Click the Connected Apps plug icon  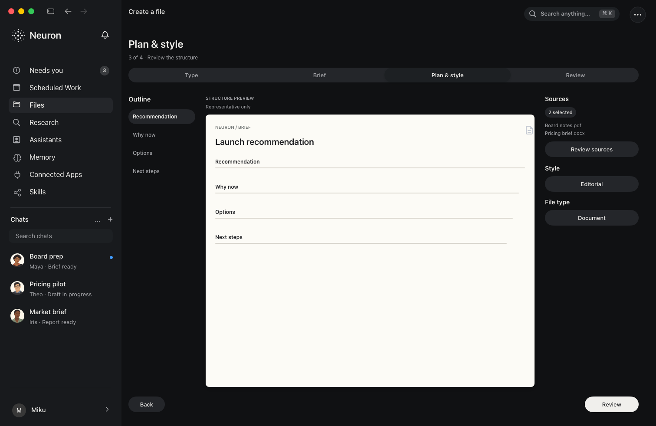coord(17,175)
